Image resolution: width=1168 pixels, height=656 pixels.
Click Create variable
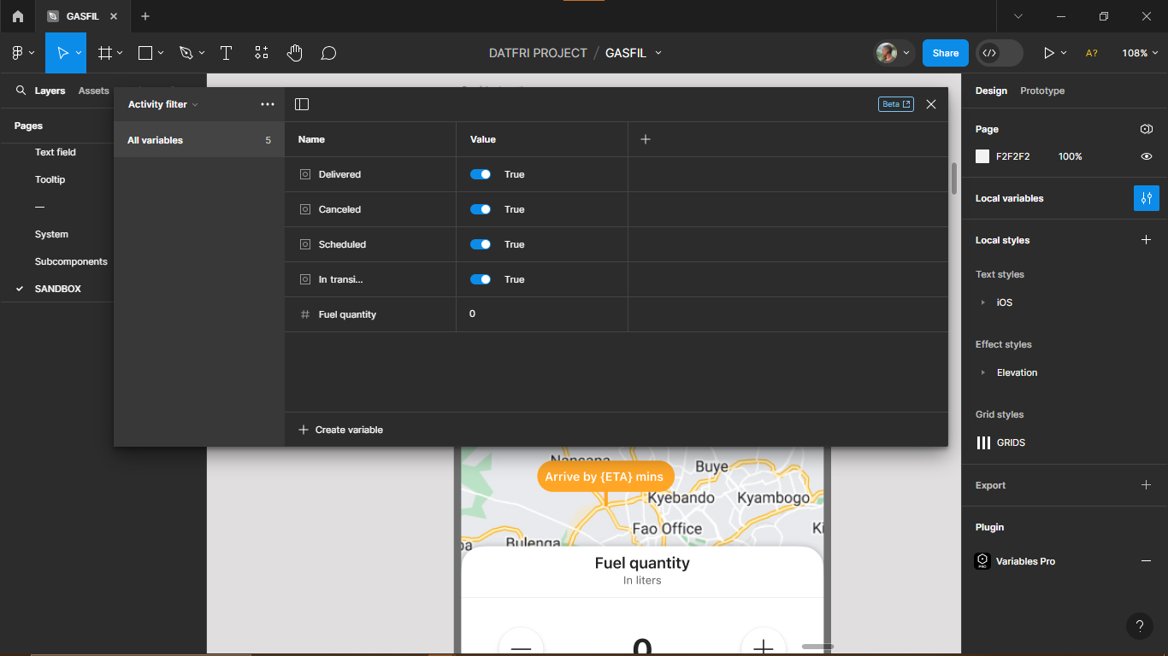(x=340, y=430)
